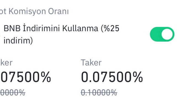This screenshot has height=106, width=192.
Task: Click the word Oranı in heading
Action: (58, 11)
